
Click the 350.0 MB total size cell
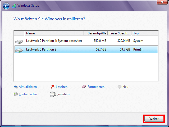100,41
